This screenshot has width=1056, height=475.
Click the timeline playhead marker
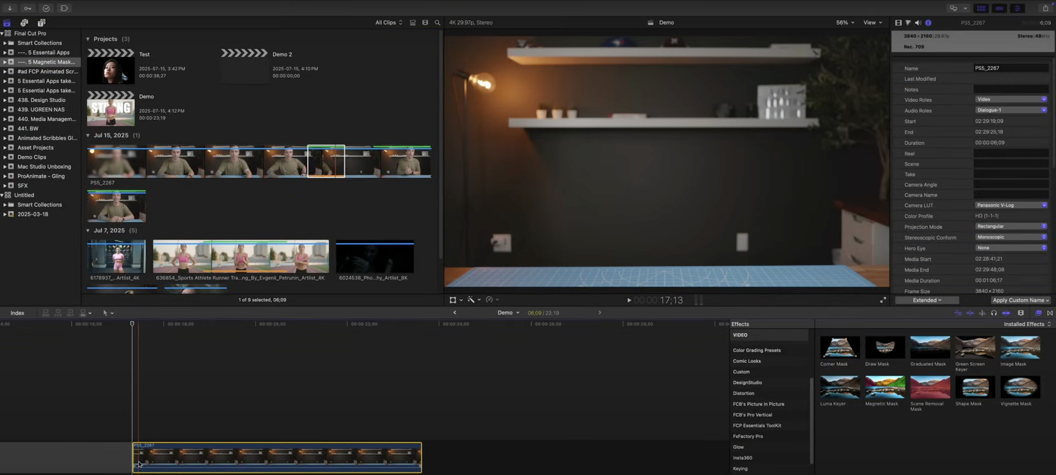[x=132, y=324]
